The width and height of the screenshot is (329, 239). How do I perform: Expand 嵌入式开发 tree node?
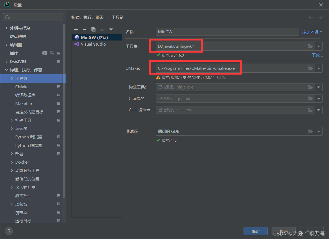pyautogui.click(x=12, y=187)
